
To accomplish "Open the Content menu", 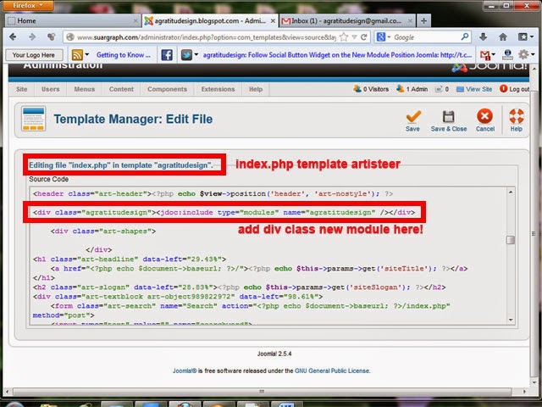I will [x=121, y=89].
